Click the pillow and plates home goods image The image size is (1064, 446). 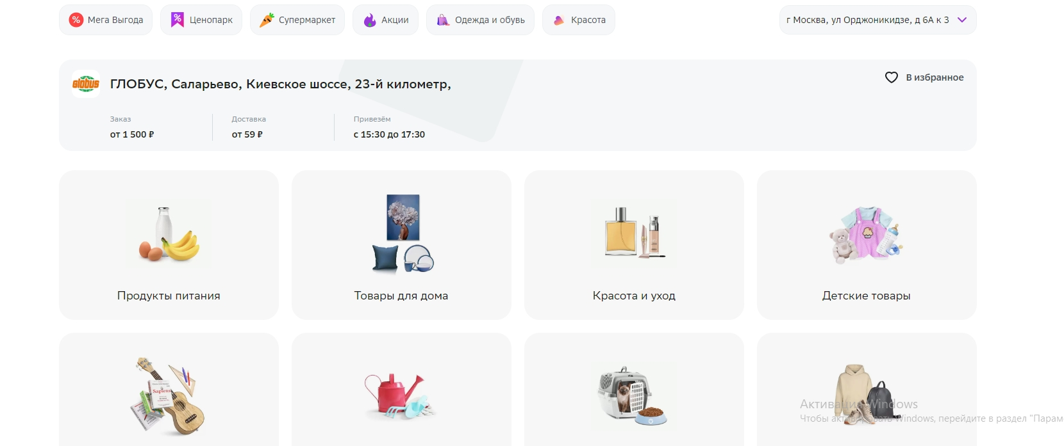point(403,234)
